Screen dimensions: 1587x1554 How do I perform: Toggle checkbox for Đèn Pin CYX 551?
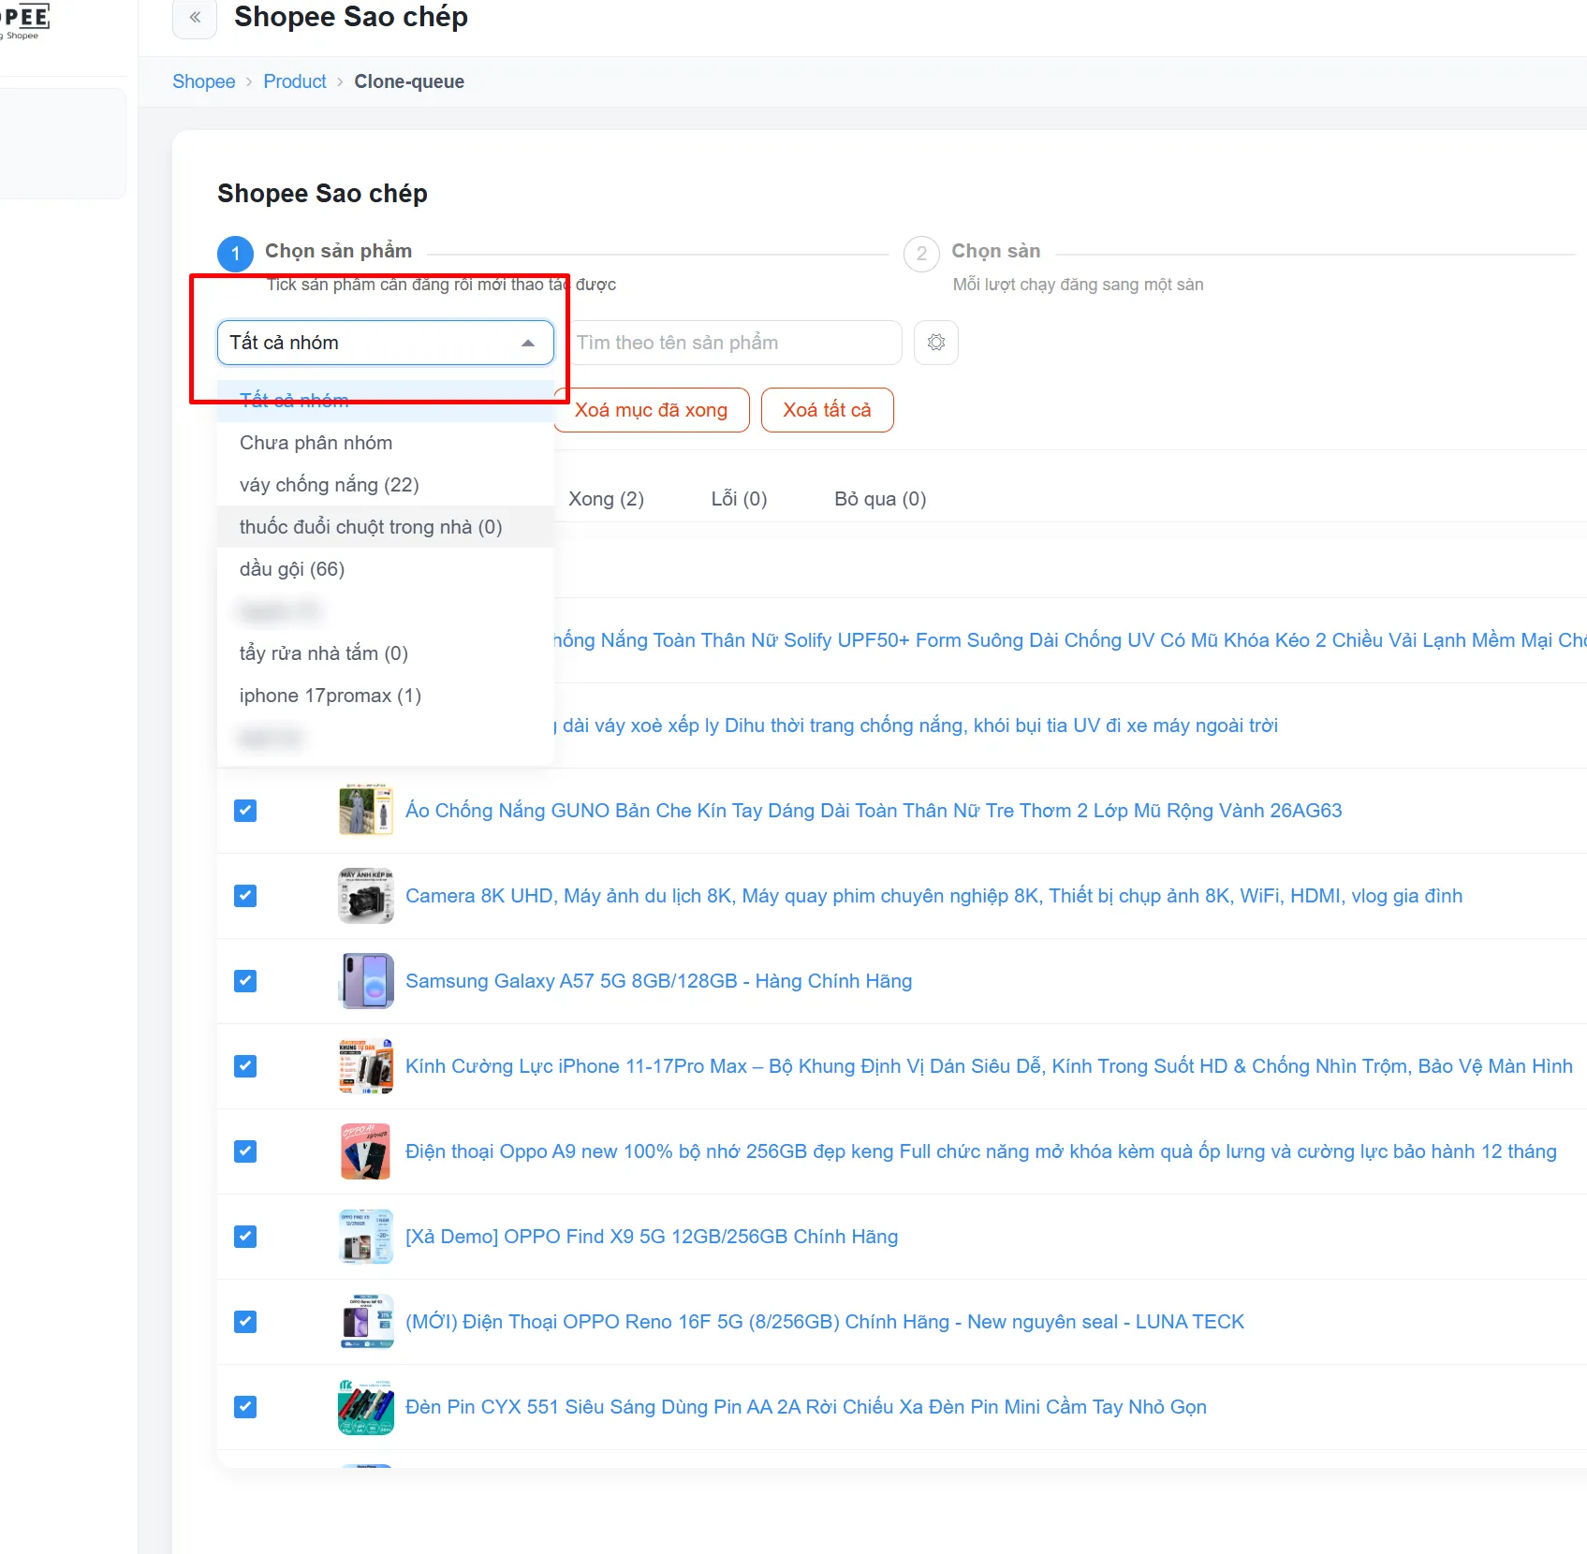245,1407
